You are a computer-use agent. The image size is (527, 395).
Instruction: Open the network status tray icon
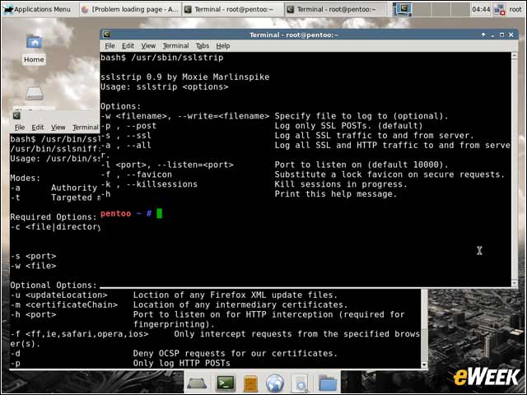point(500,10)
